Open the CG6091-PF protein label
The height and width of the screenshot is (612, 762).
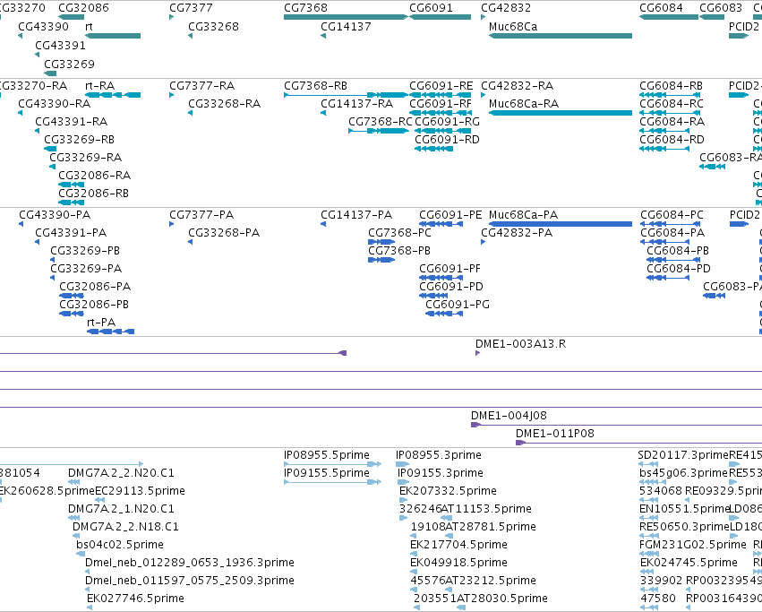point(450,269)
